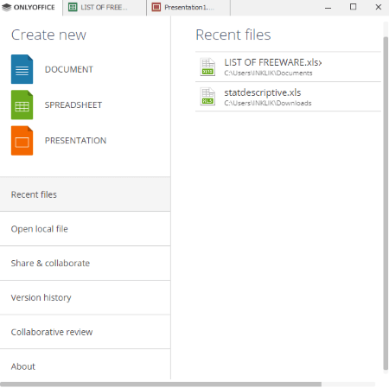Close the ONLYOFFICE window
The width and height of the screenshot is (389, 388).
pyautogui.click(x=379, y=7)
